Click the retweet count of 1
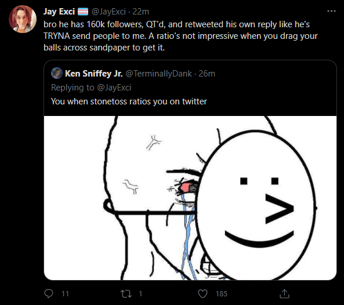 click(x=140, y=294)
